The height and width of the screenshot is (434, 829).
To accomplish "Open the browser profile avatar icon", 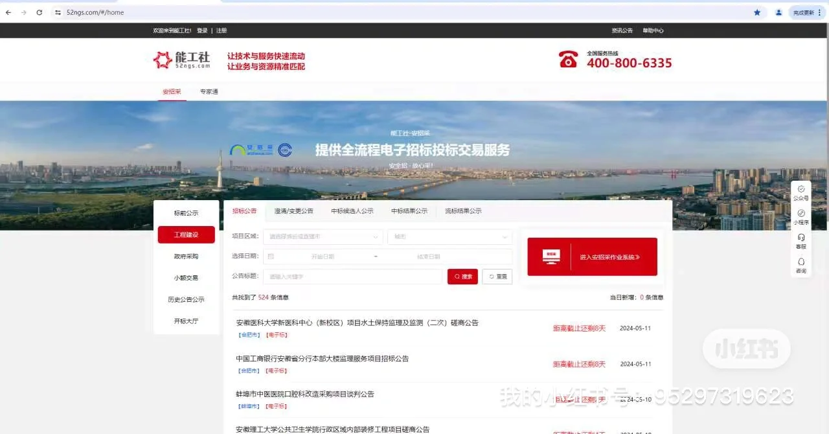I will (778, 12).
